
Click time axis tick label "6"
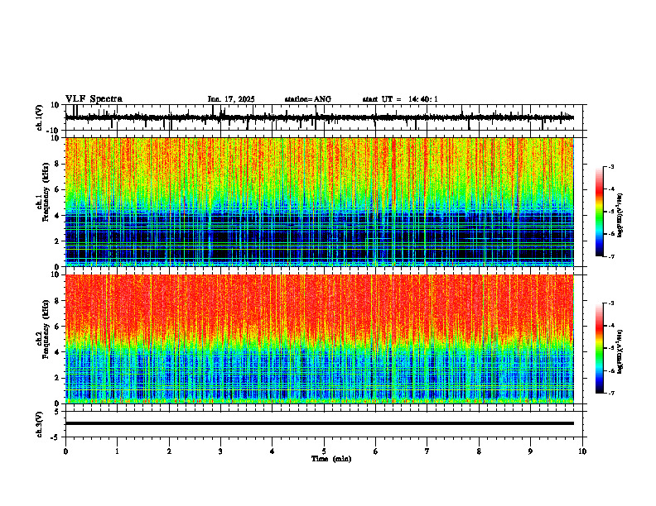(376, 451)
